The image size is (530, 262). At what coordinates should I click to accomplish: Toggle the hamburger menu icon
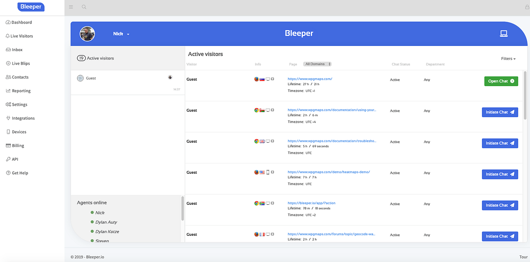(71, 7)
